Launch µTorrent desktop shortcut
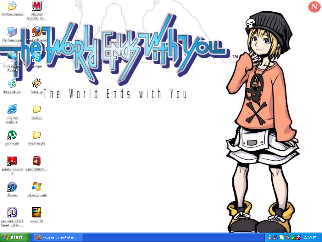322x242 pixels. [12, 135]
